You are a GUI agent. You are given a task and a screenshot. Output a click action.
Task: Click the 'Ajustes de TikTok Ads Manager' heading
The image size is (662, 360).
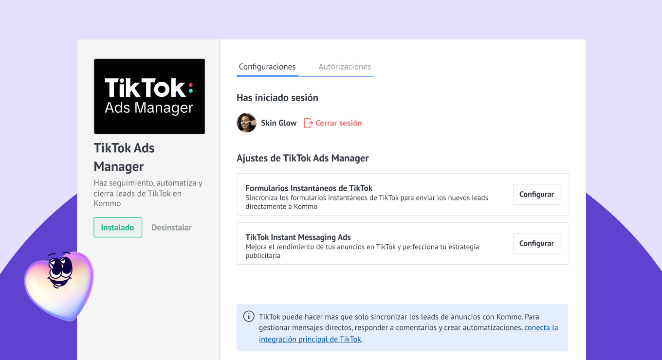click(302, 158)
